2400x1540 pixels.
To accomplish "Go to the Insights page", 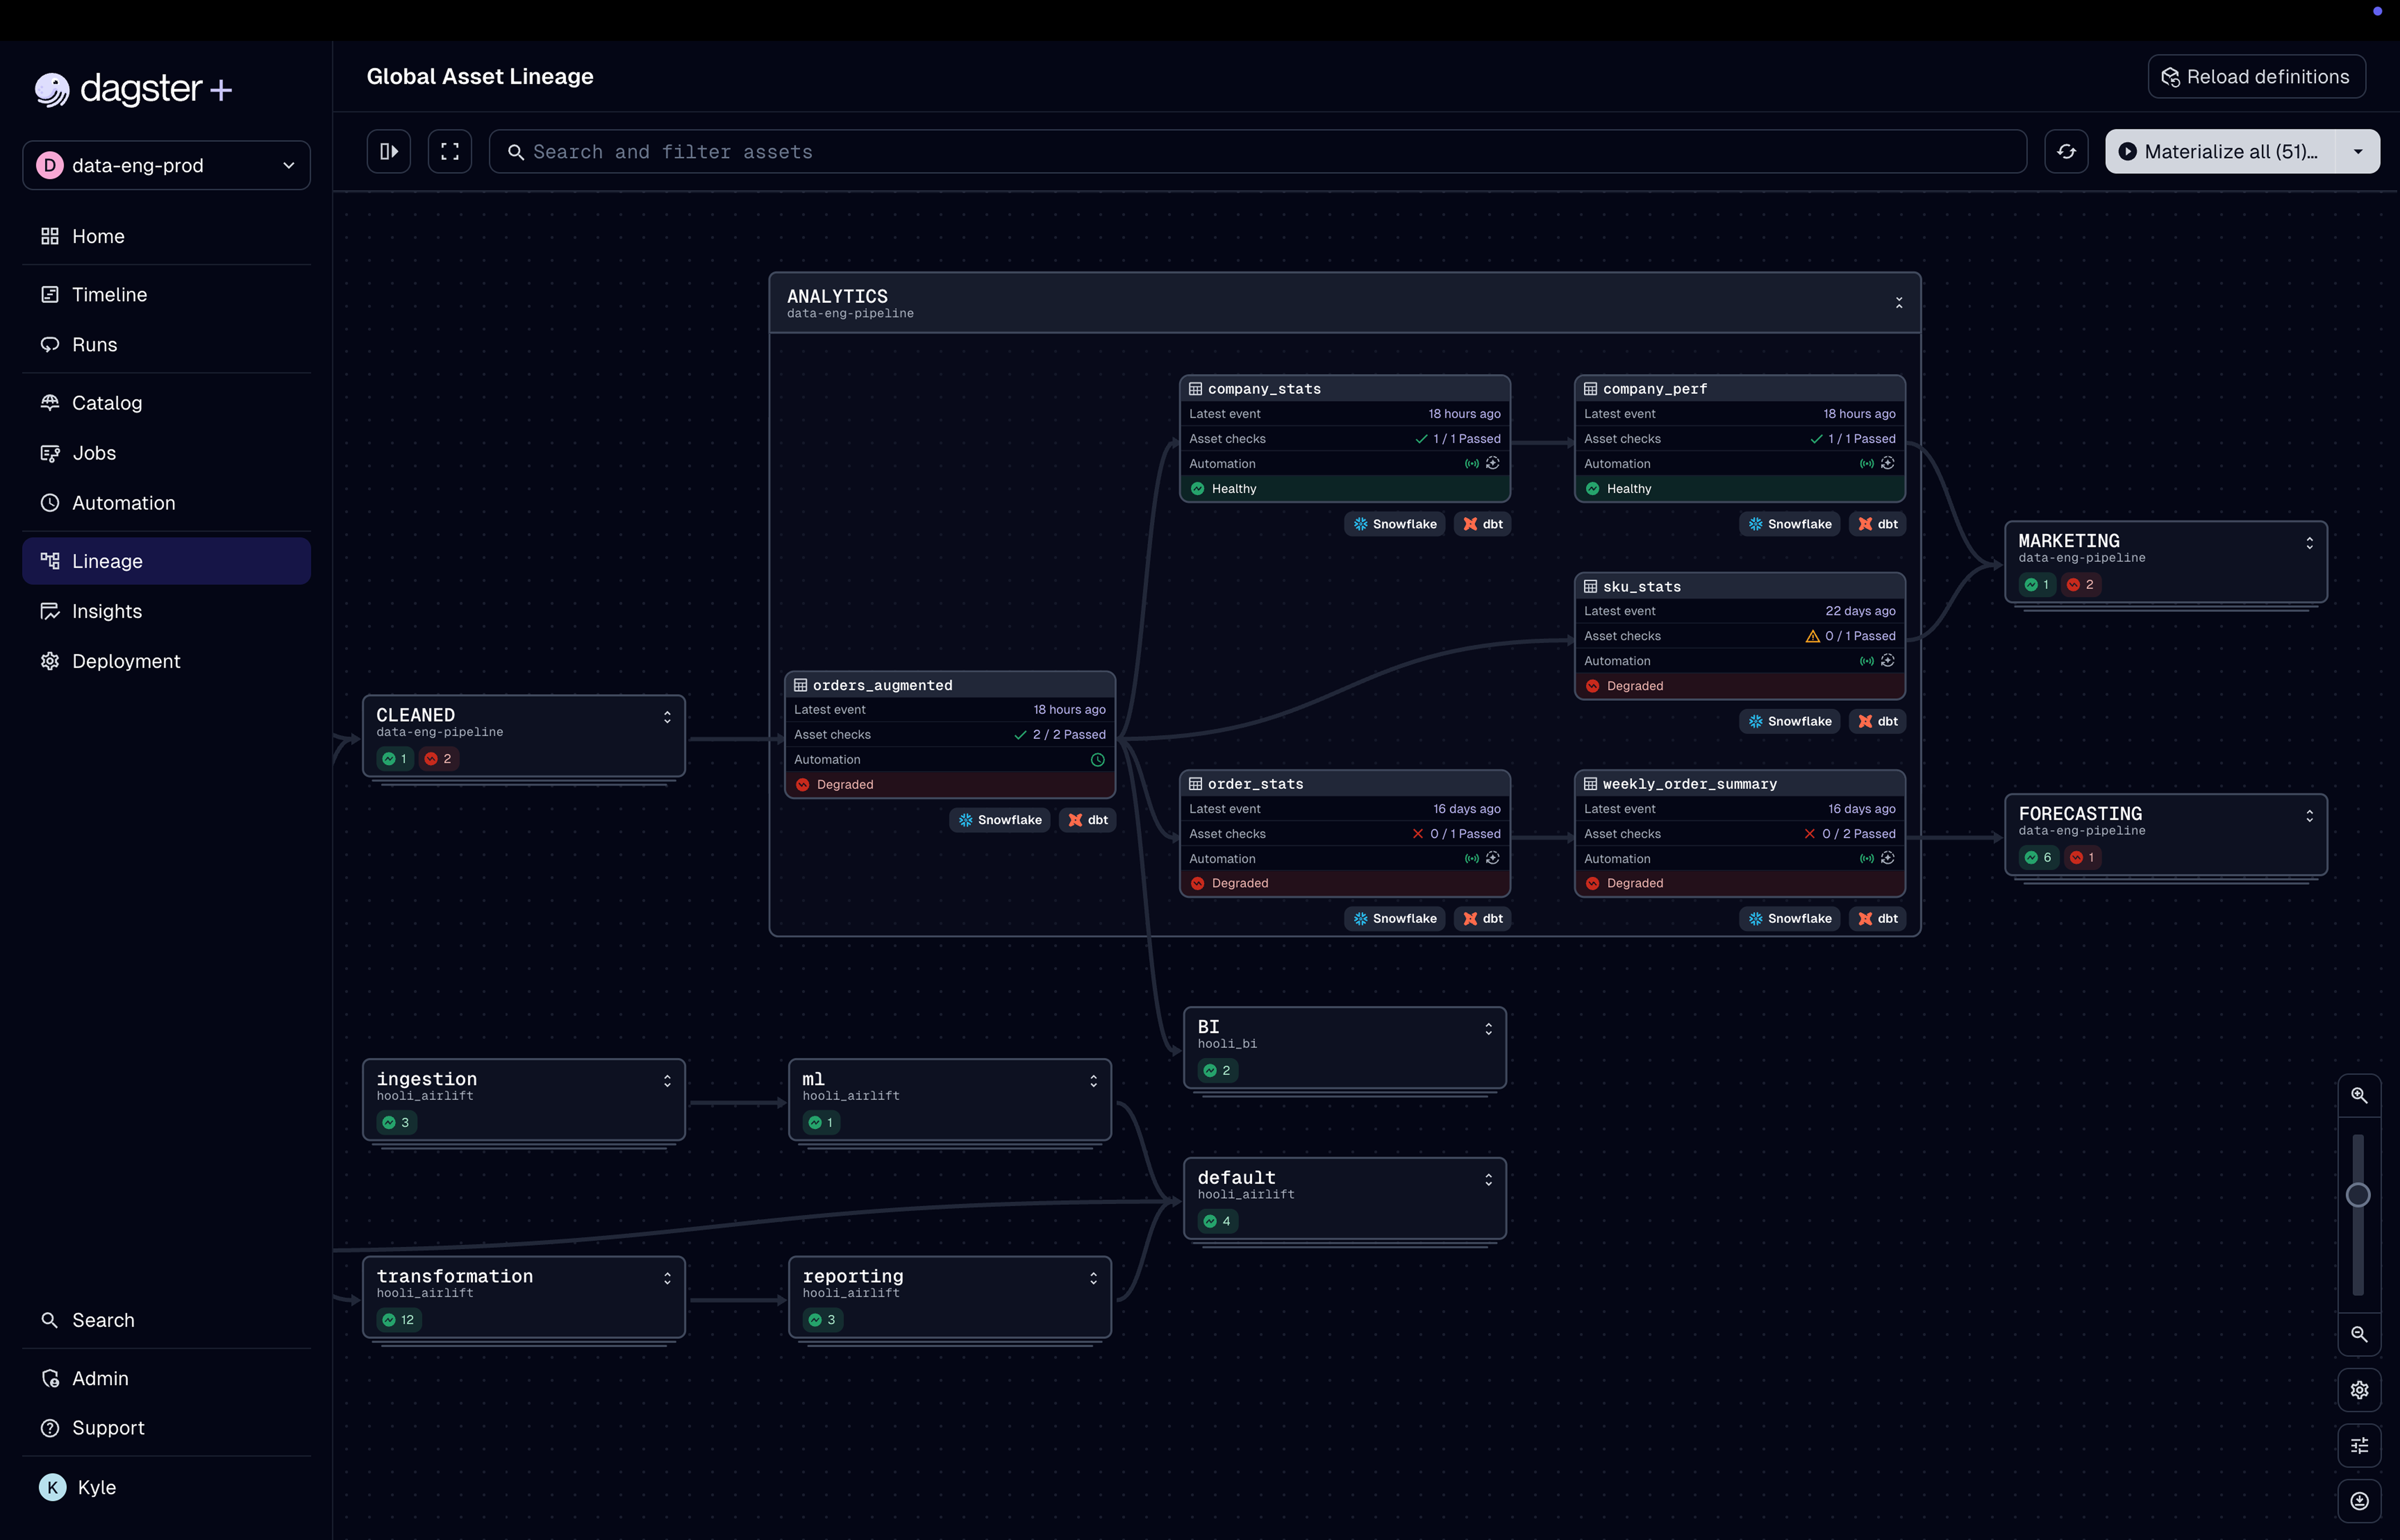I will [107, 611].
